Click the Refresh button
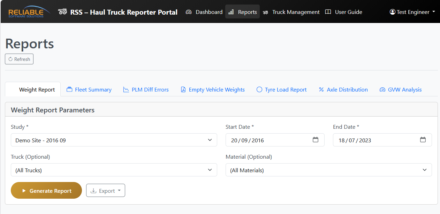Image resolution: width=440 pixels, height=214 pixels. (x=19, y=59)
